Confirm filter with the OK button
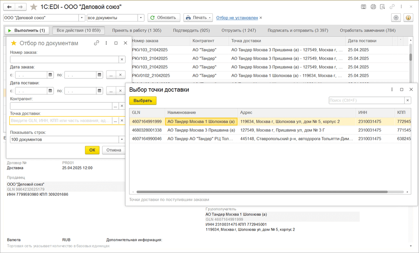Screen dimensions: 419x253 92,150
